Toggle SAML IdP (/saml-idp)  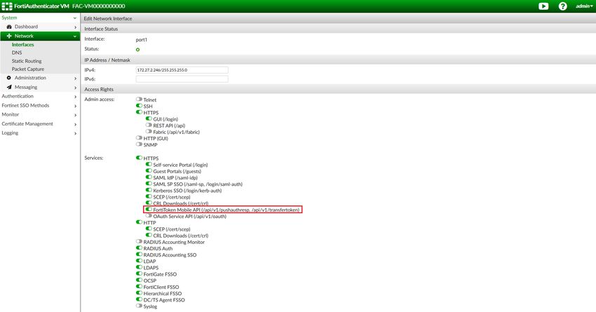click(149, 177)
